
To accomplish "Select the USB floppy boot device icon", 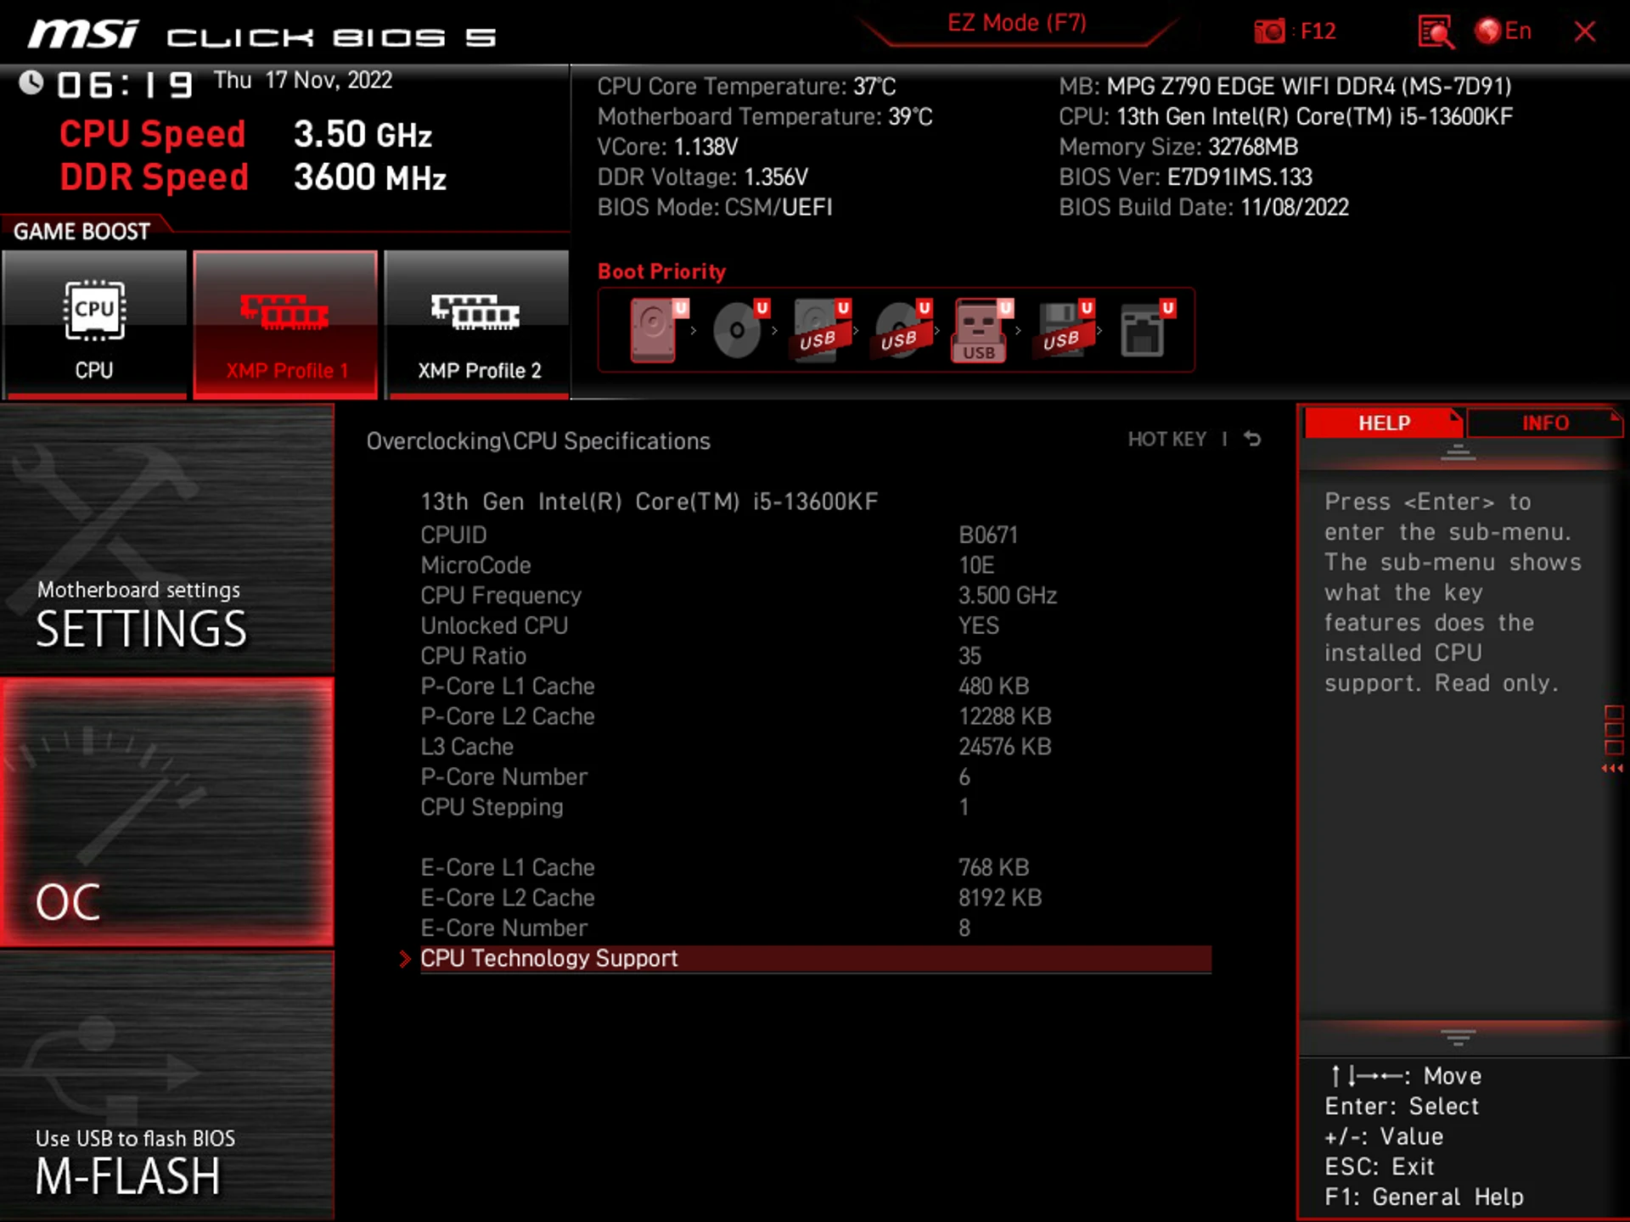I will coord(1064,330).
